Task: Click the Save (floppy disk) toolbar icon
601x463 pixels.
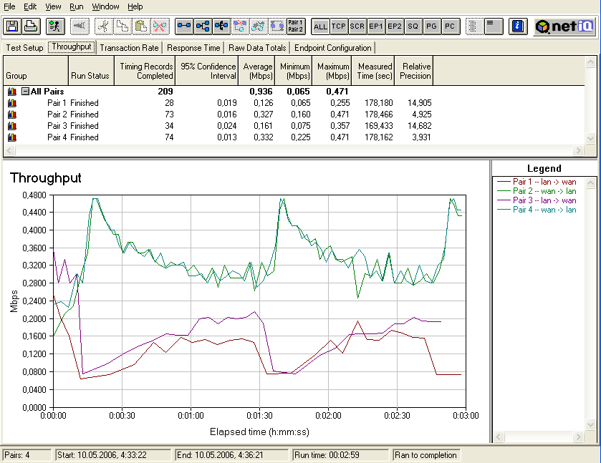Action: pos(13,26)
